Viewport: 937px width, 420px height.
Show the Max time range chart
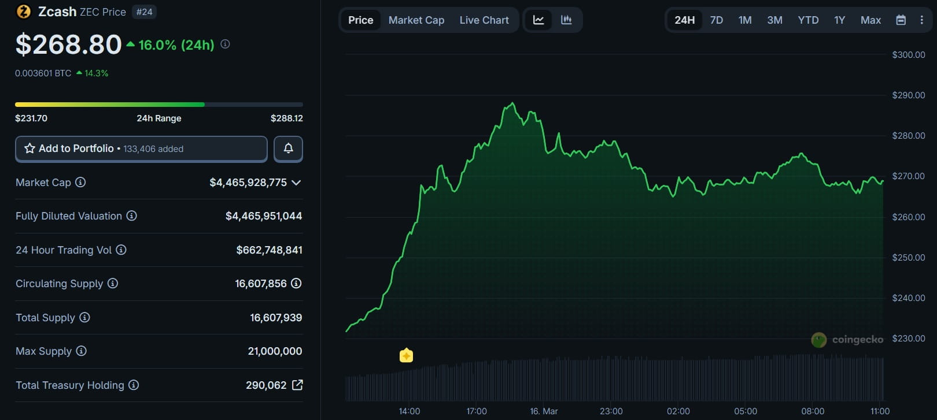[870, 20]
